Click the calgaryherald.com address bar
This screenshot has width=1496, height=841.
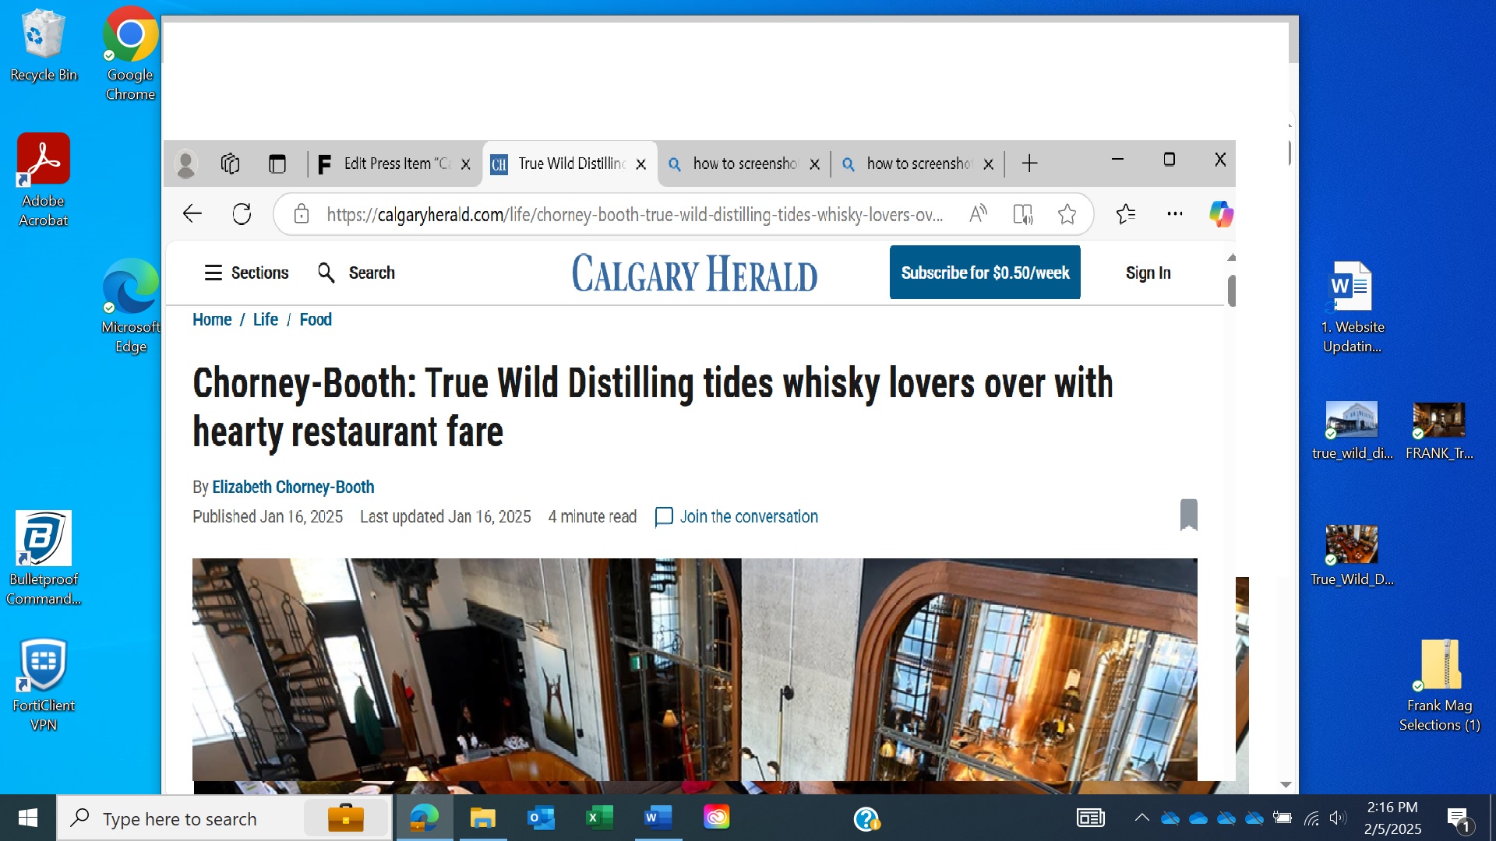point(635,214)
